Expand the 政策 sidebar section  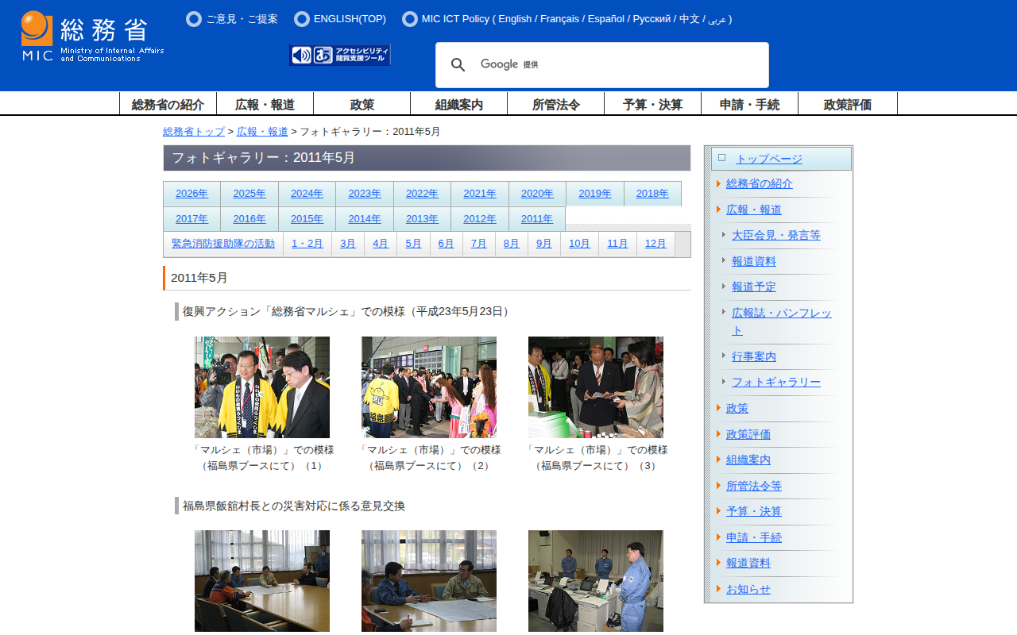tap(718, 408)
